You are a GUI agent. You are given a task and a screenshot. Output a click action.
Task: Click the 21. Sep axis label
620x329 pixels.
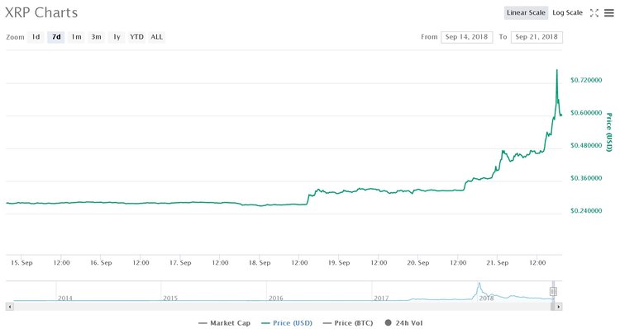click(x=498, y=263)
